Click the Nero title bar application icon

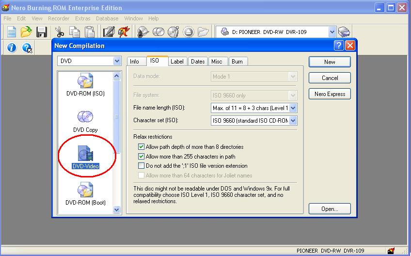click(5, 8)
